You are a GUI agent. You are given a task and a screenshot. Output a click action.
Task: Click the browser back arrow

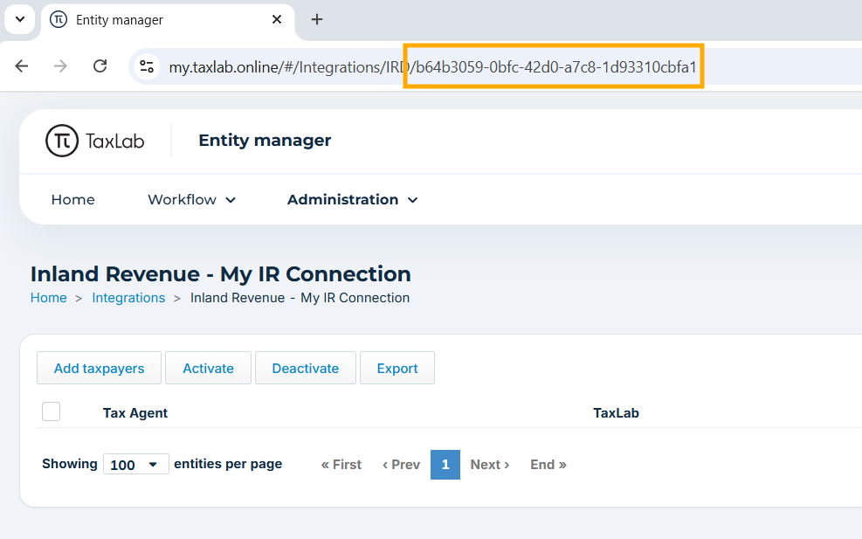(22, 66)
